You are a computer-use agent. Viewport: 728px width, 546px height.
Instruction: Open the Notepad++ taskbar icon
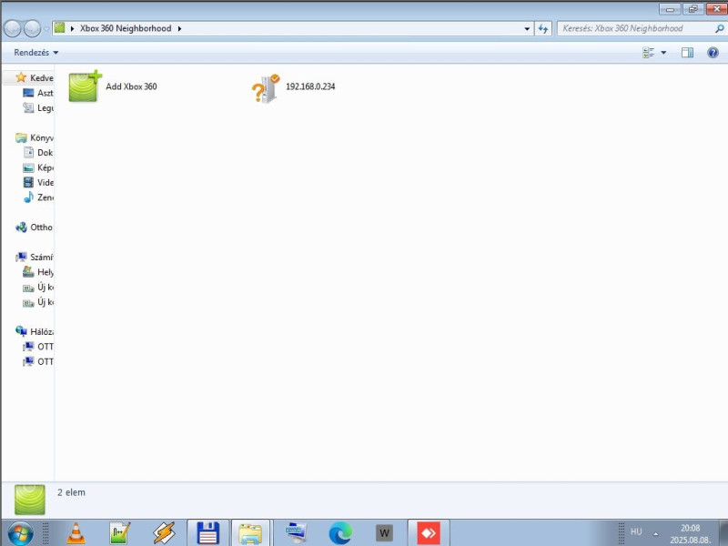click(x=119, y=533)
